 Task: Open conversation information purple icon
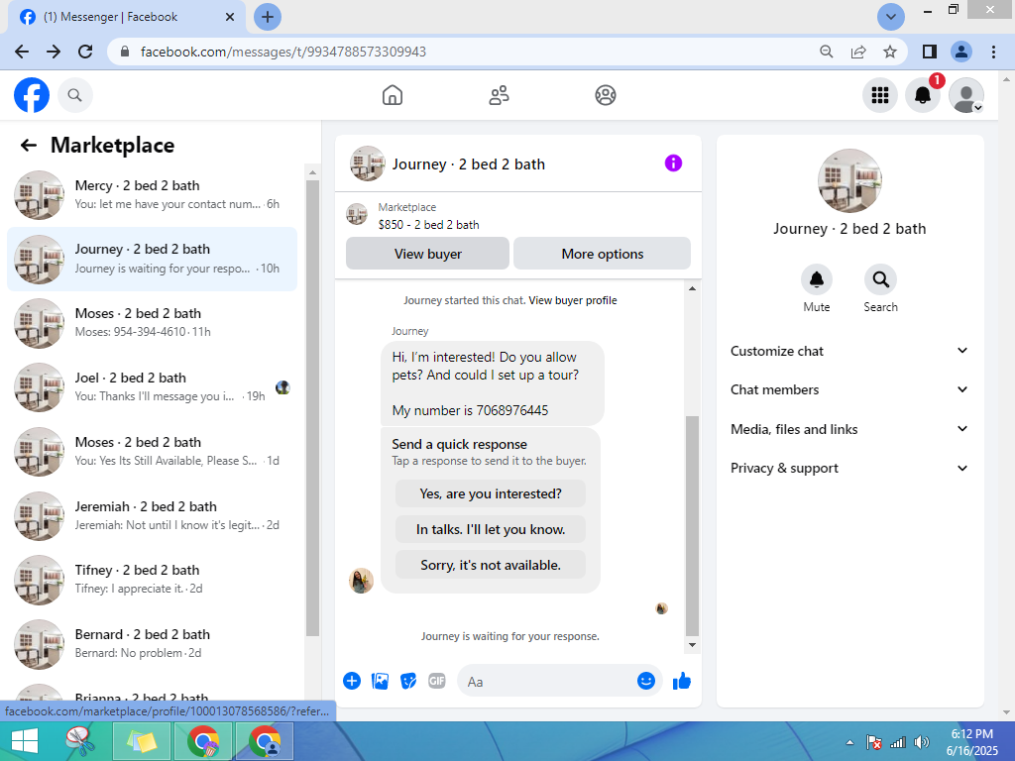tap(673, 163)
